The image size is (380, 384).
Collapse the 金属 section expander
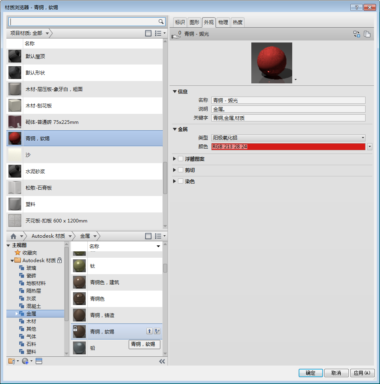pos(175,129)
